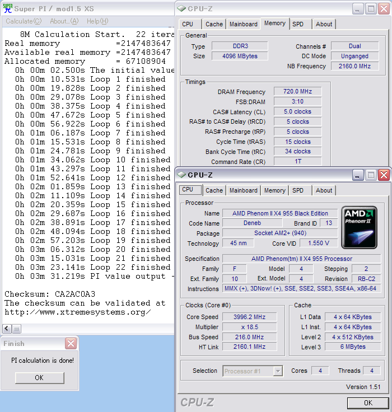Open Mainboard tab in lower CPU-Z window

coord(244,190)
